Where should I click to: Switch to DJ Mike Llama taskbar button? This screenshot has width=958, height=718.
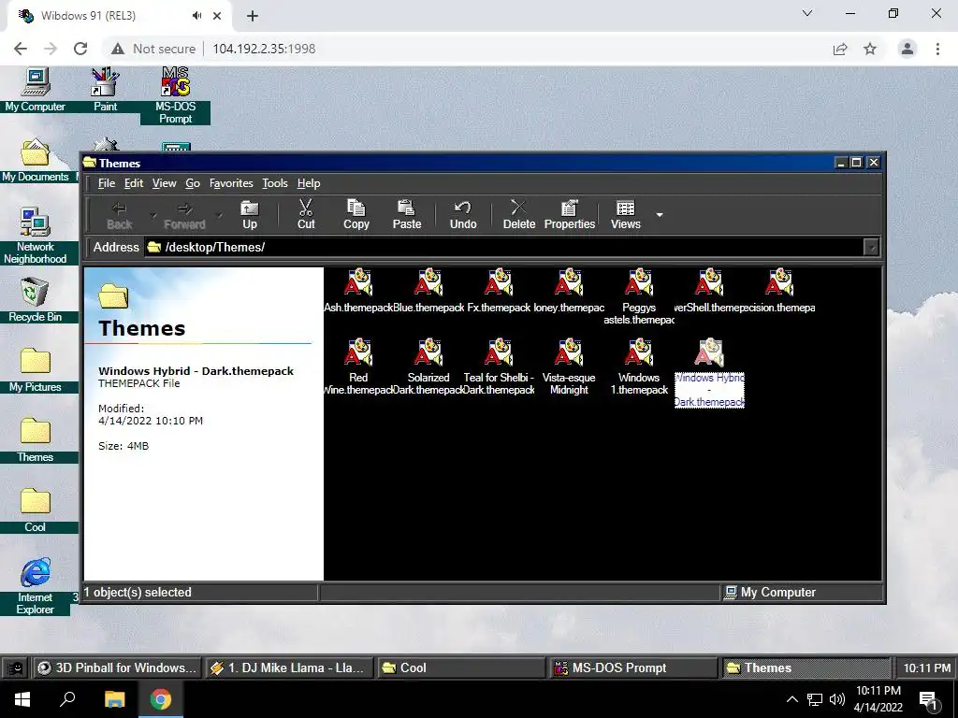(288, 668)
